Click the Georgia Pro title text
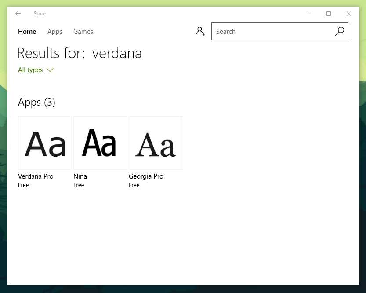 pos(146,176)
